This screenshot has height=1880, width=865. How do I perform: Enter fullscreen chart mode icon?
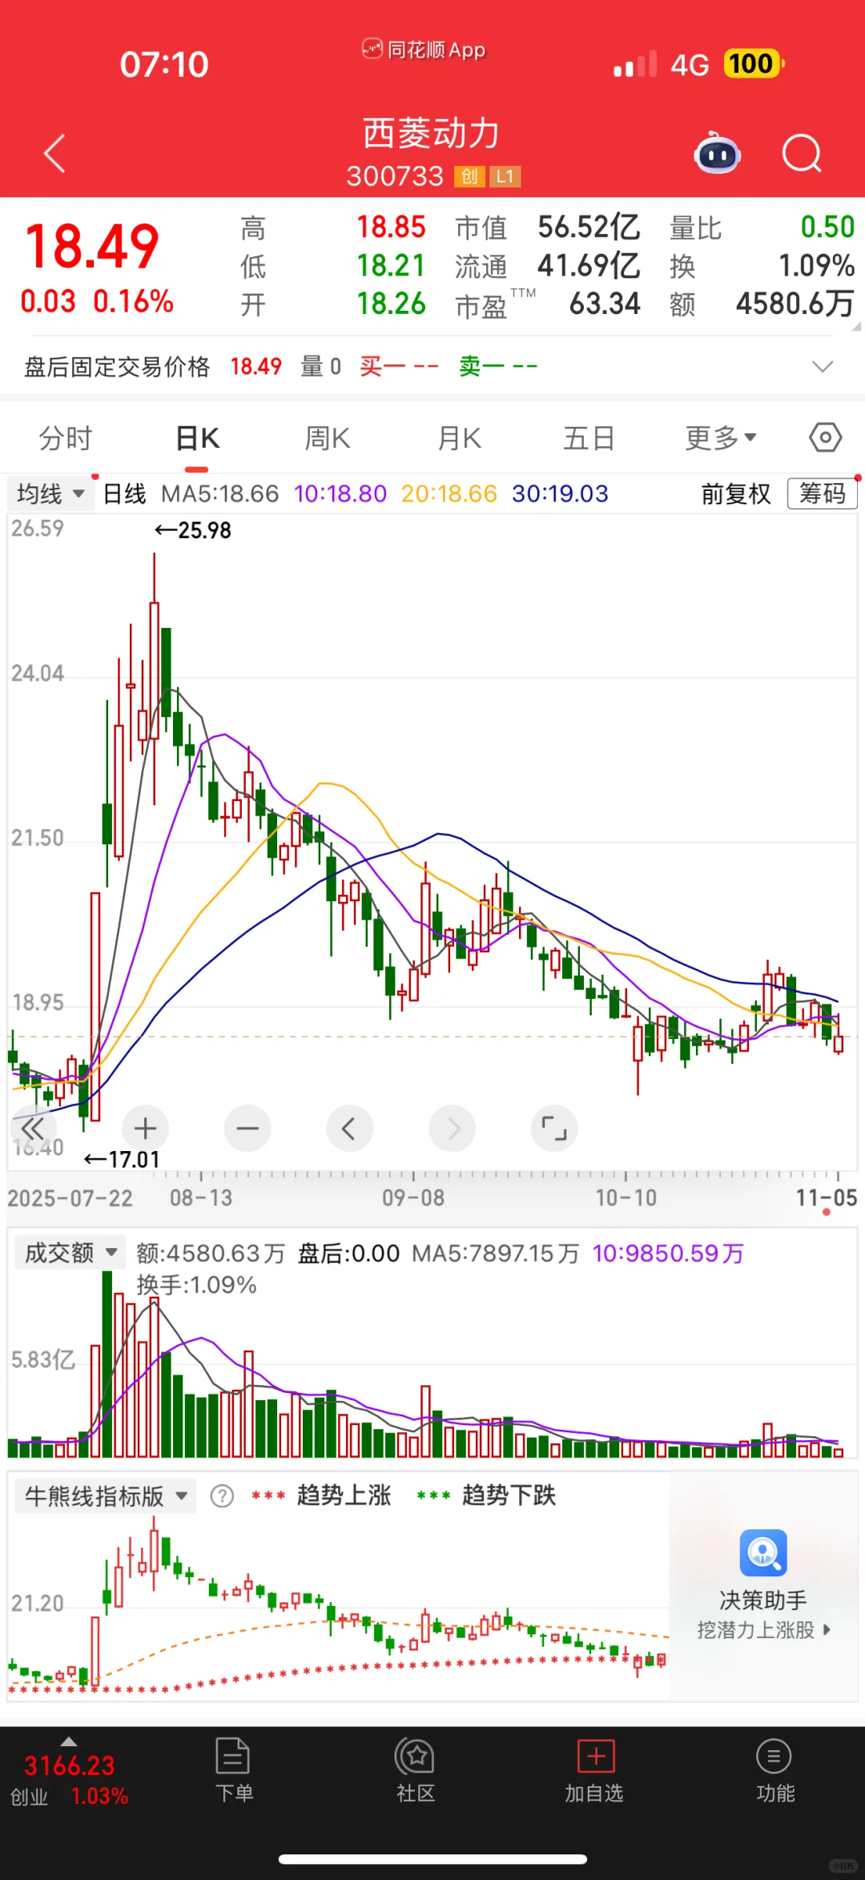coord(554,1129)
